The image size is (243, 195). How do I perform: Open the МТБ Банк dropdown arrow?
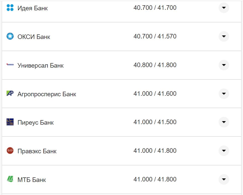tap(224, 179)
